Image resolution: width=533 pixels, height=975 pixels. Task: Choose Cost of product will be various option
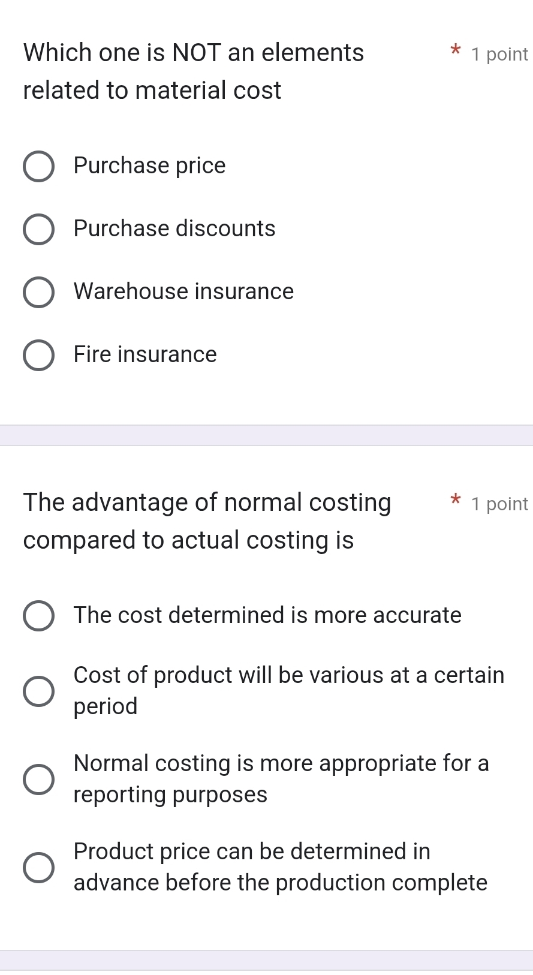(x=38, y=691)
